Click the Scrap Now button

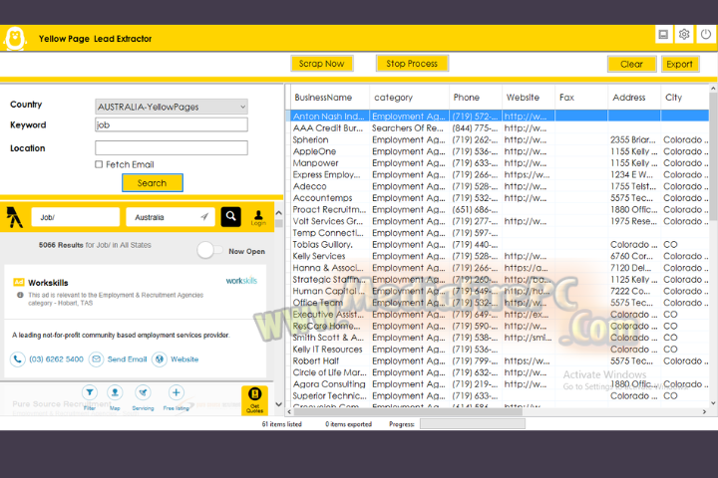pos(322,64)
